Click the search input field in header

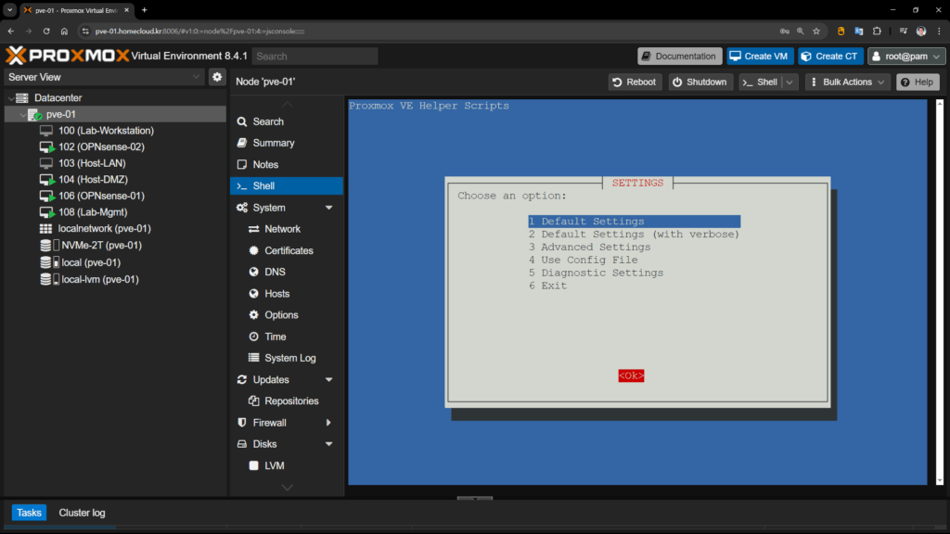[x=315, y=57]
